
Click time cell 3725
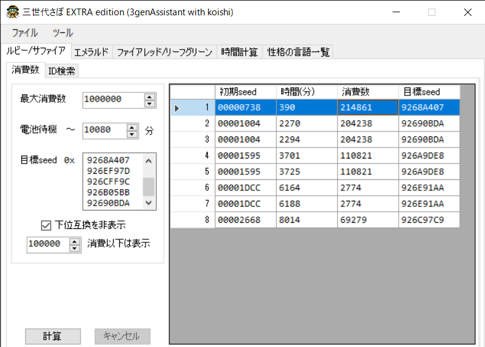[x=306, y=172]
